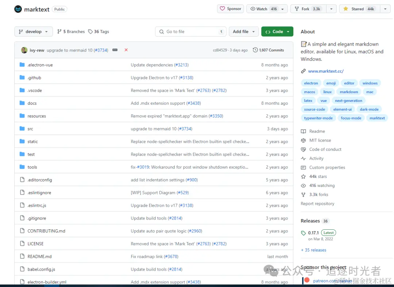Fork the repository with Fork 3.3k button
Image resolution: width=394 pixels, height=287 pixels.
tap(308, 9)
